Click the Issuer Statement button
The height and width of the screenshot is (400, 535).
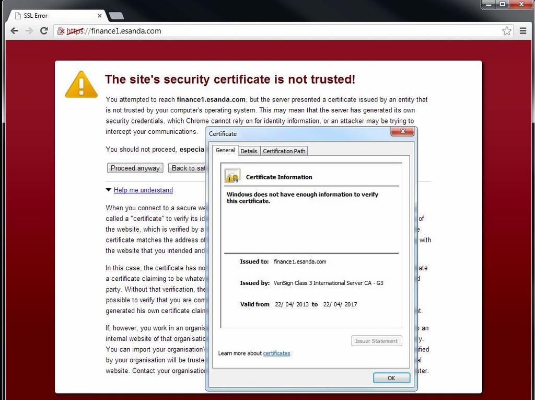pos(376,340)
